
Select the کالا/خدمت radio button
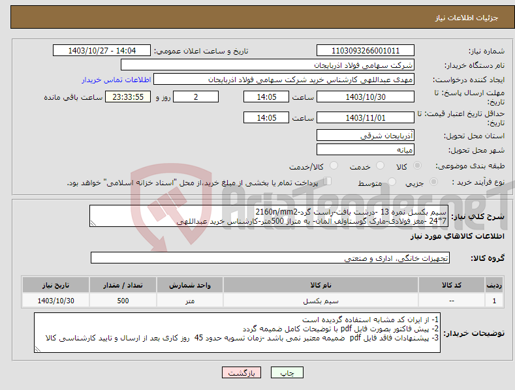(334, 166)
